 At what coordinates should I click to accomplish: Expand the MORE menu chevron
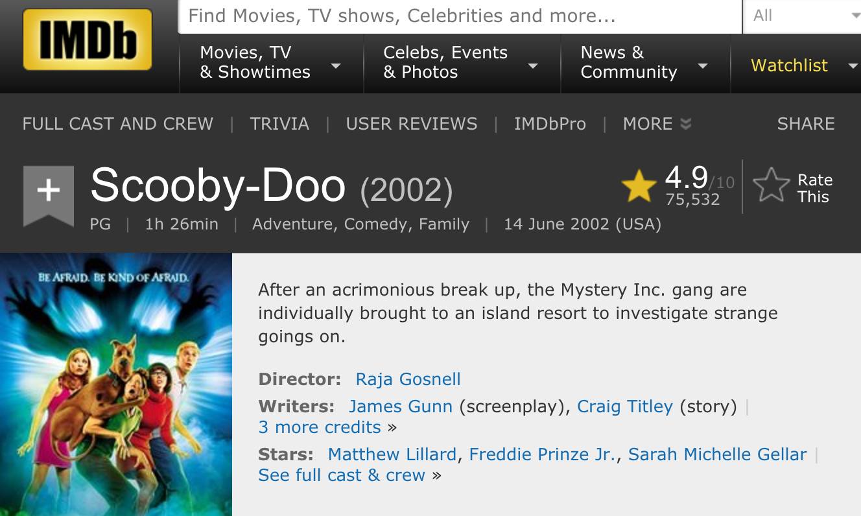coord(685,124)
